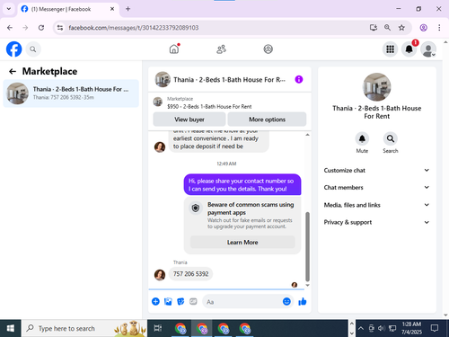Open Task View on the taskbar

tap(158, 328)
